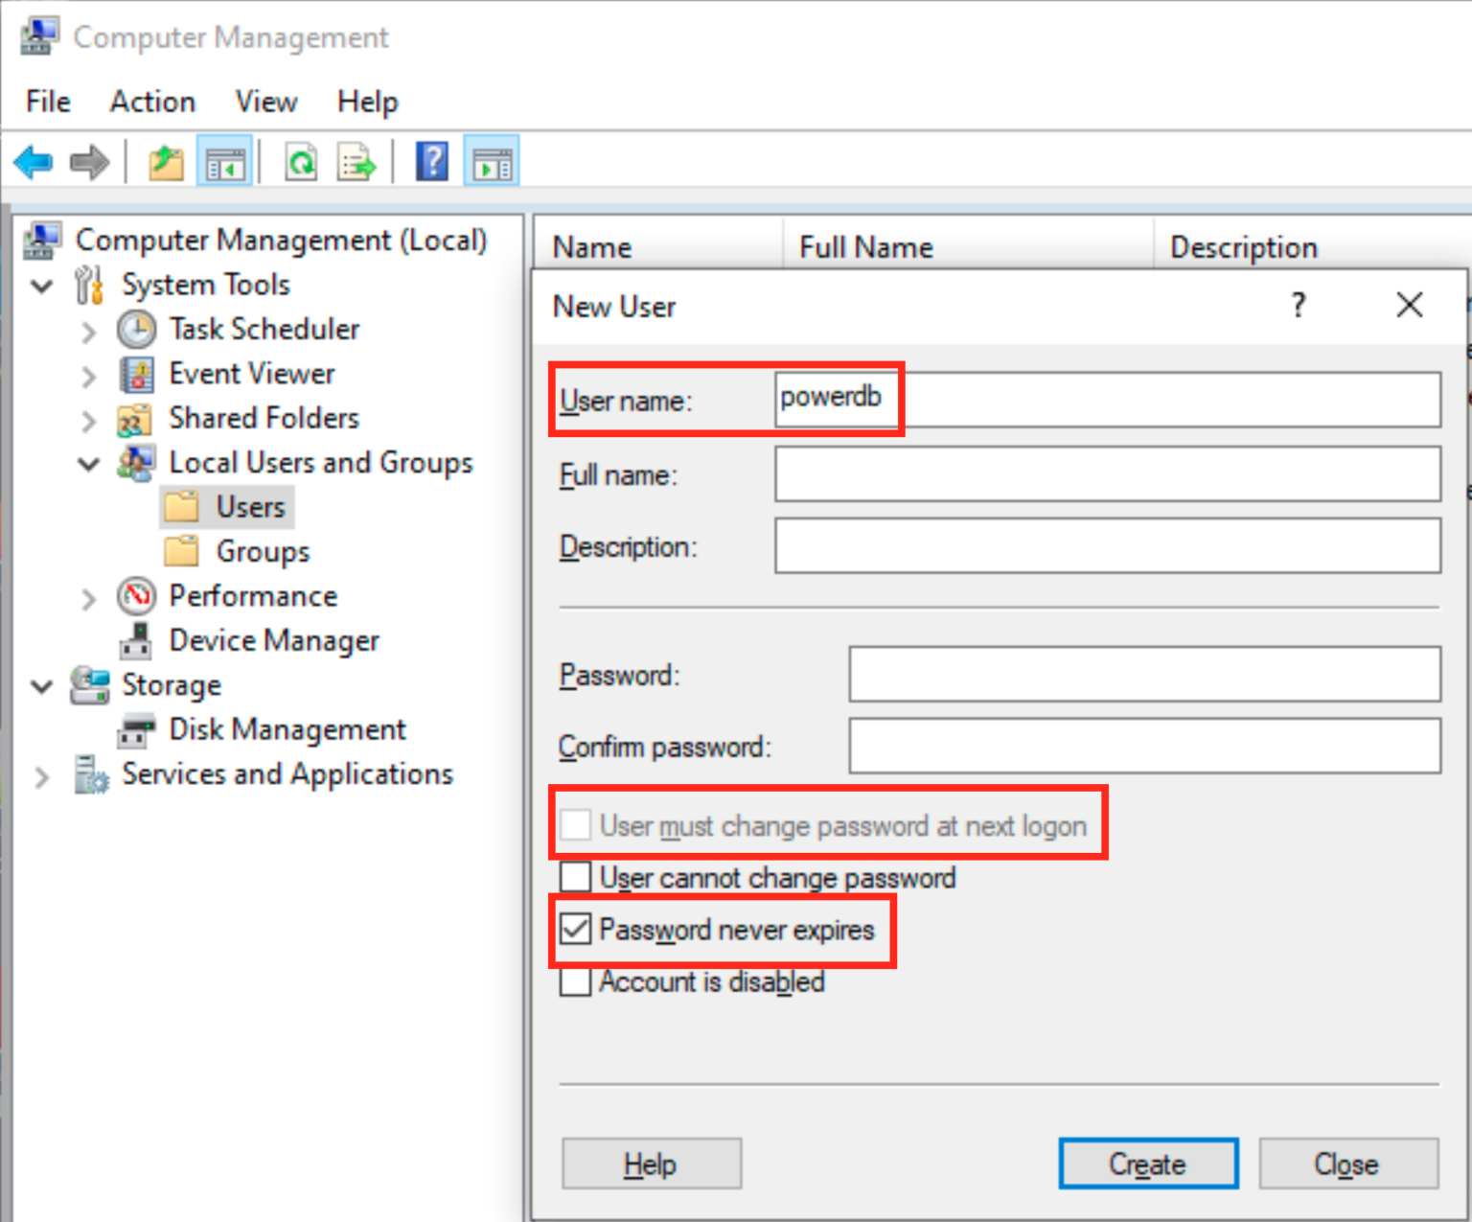
Task: Check the User cannot change password box
Action: (x=575, y=877)
